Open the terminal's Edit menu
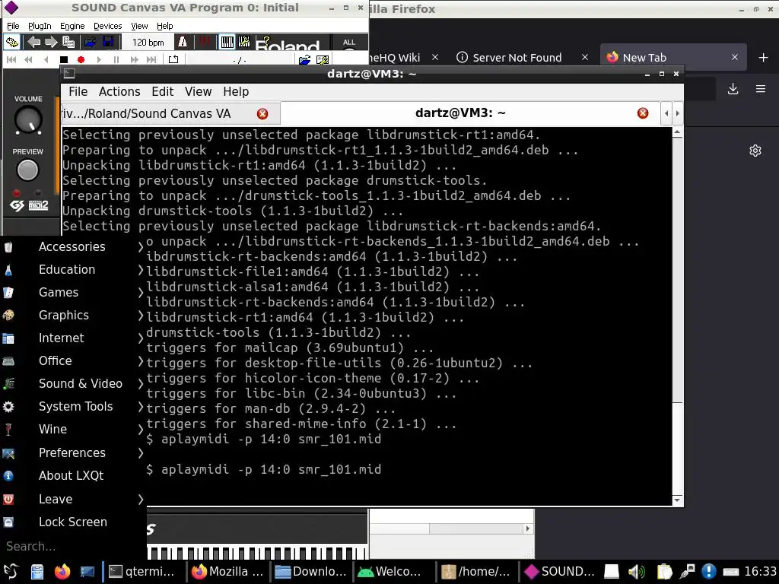The image size is (779, 584). click(163, 92)
